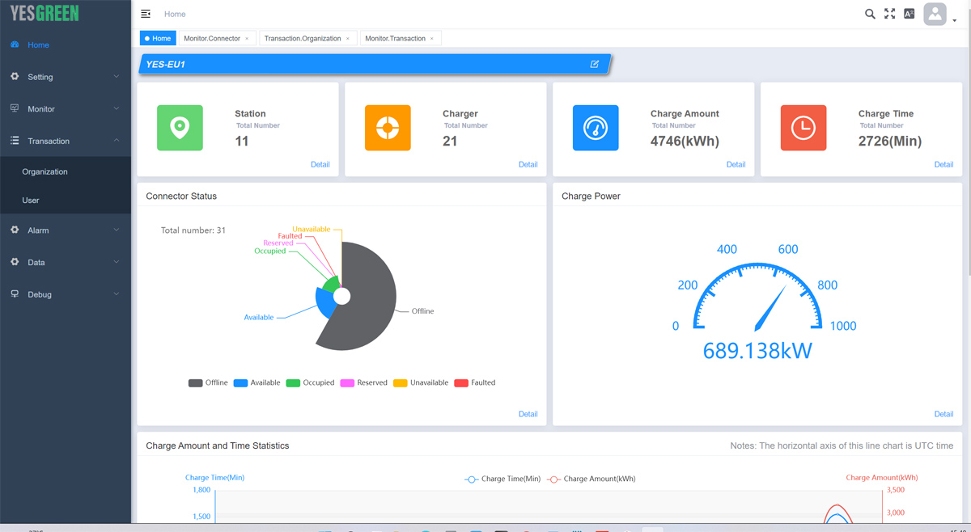Screen dimensions: 971x532
Task: Toggle Reserved legend in pie chart
Action: coord(364,382)
